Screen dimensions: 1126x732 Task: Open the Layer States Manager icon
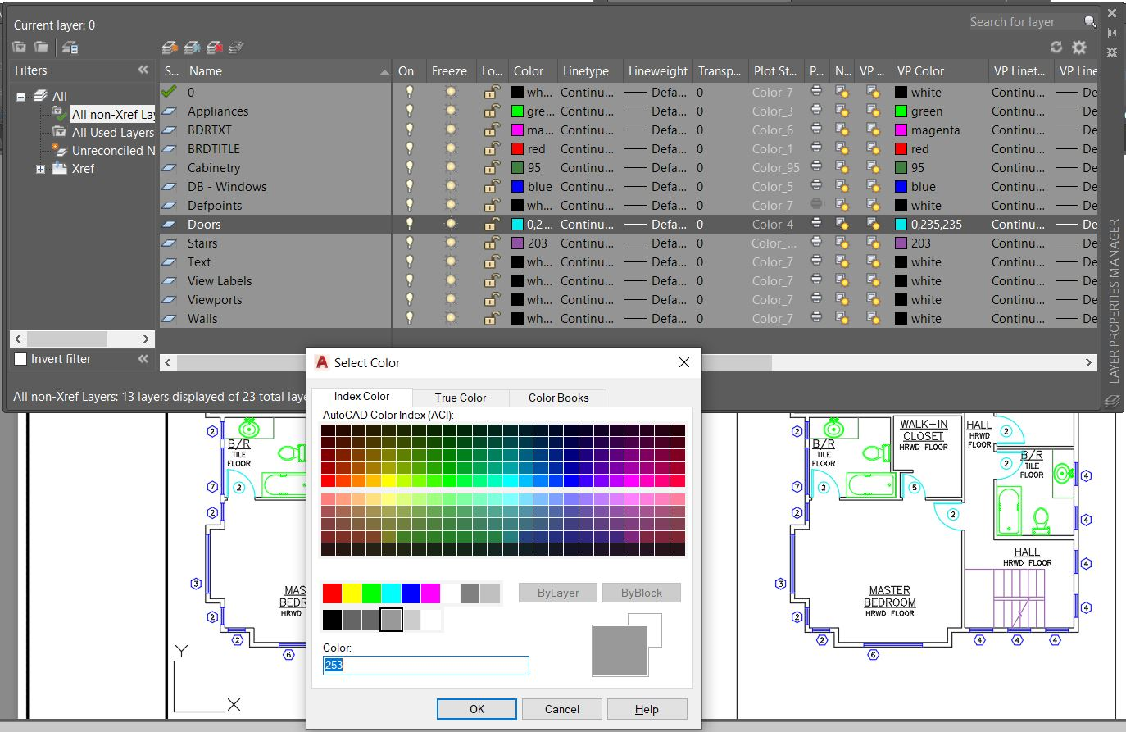(70, 48)
